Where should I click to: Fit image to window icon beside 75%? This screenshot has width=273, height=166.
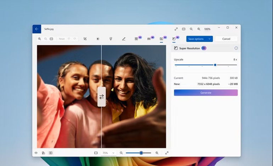point(96,153)
